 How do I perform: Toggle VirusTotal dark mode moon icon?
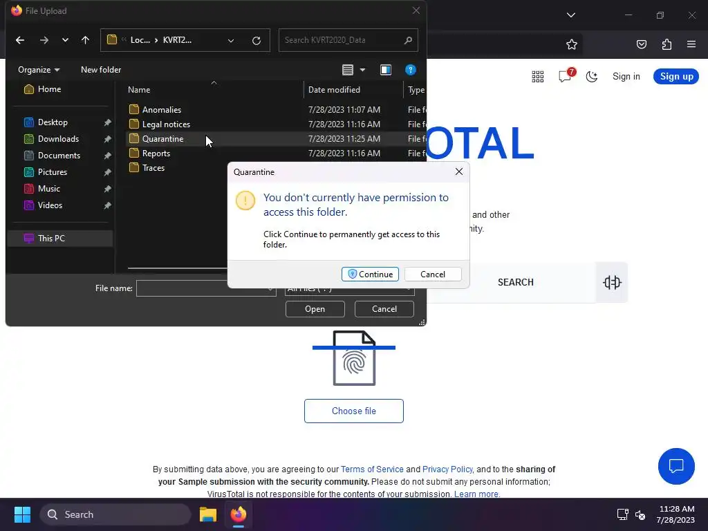pos(592,76)
